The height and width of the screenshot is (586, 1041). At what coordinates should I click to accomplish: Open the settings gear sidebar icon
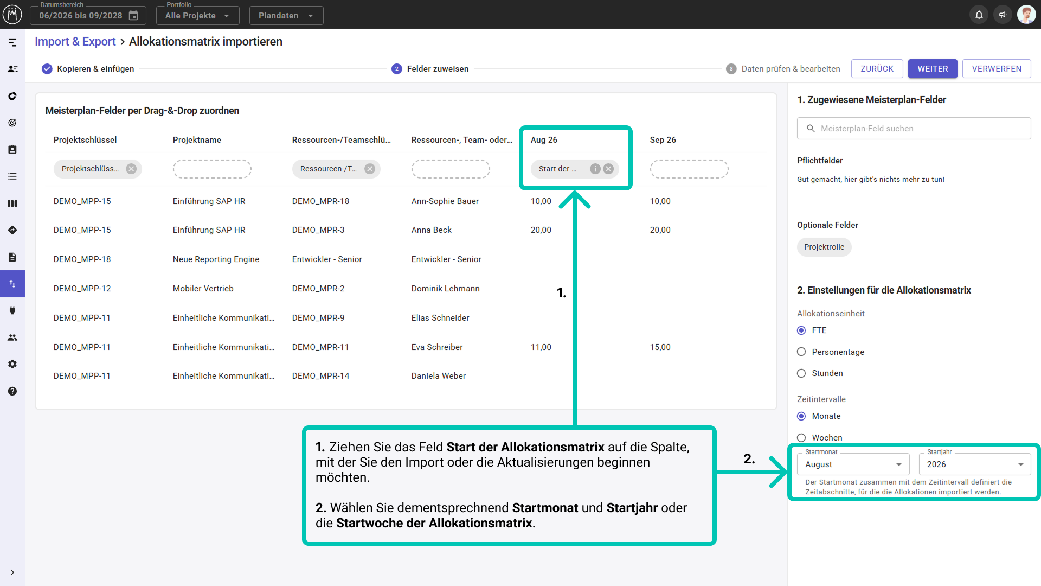[12, 364]
